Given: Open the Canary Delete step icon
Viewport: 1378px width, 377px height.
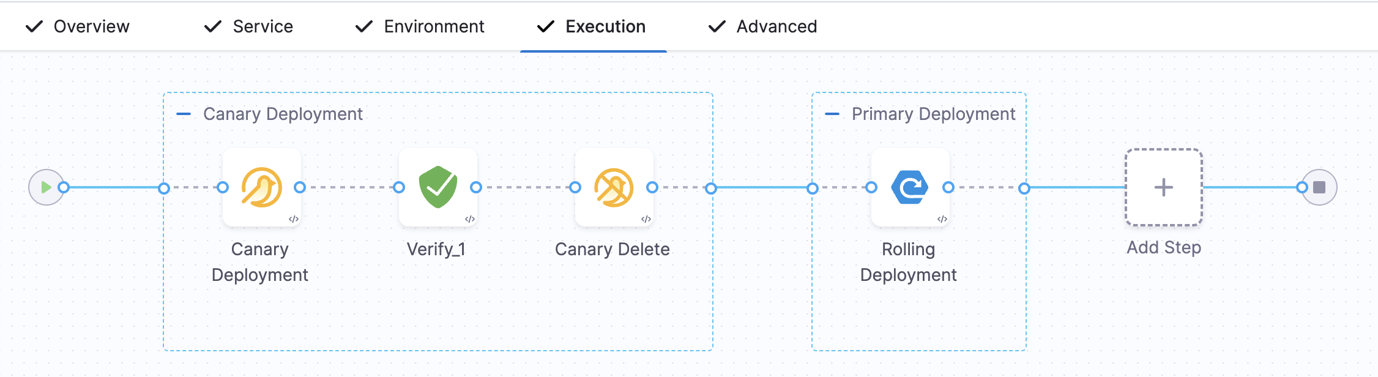Looking at the screenshot, I should click(614, 187).
